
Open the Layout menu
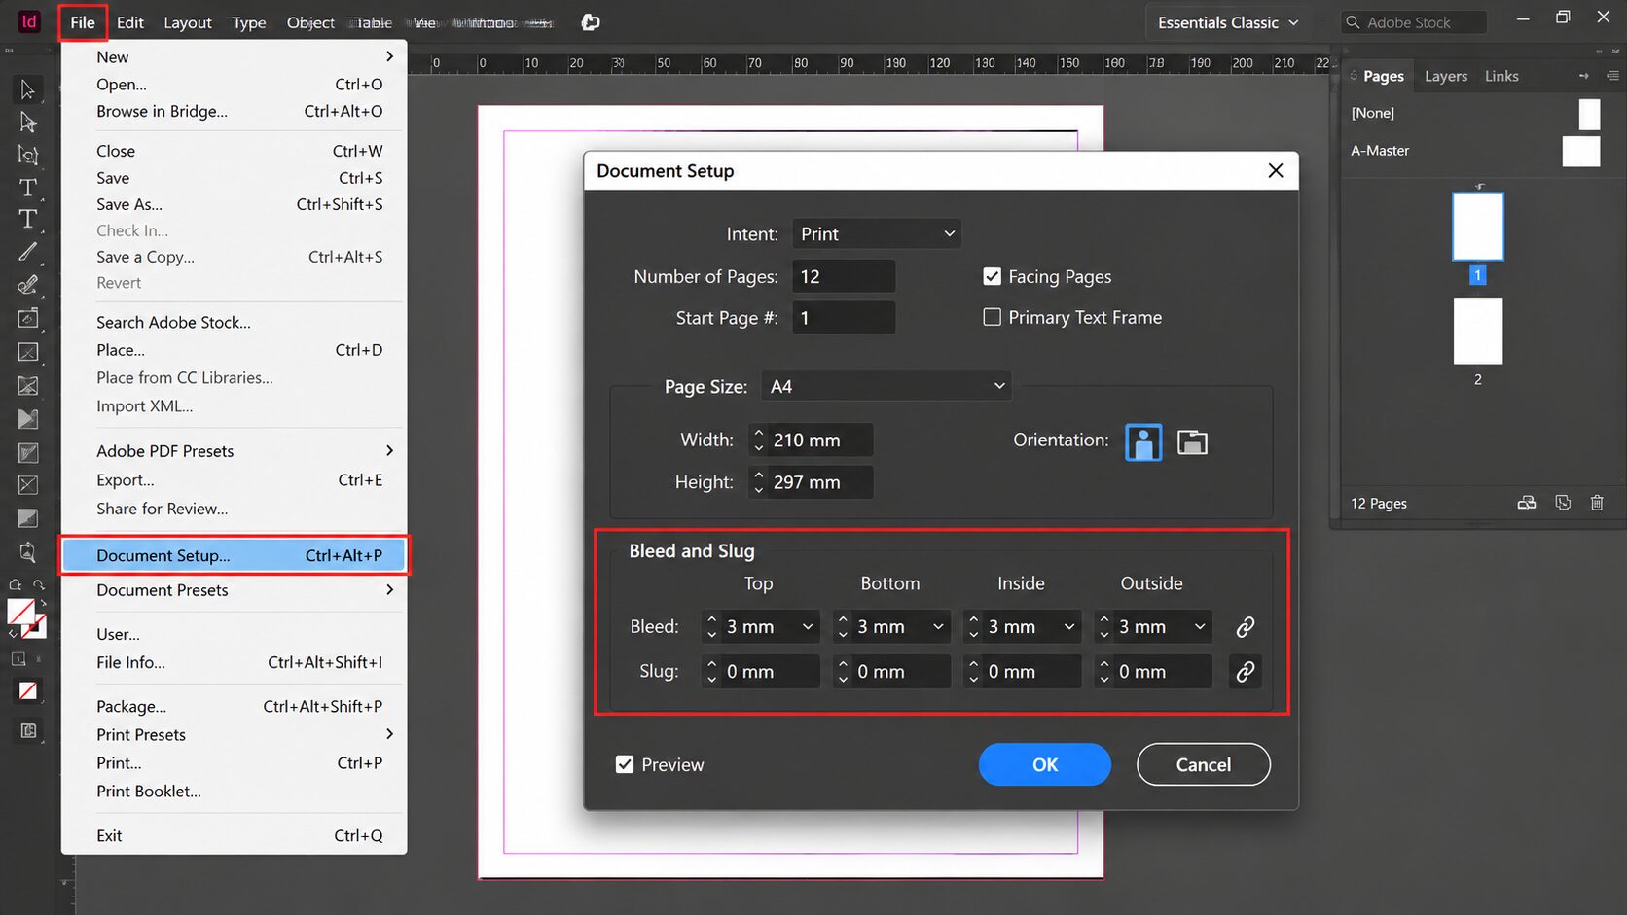pos(187,22)
